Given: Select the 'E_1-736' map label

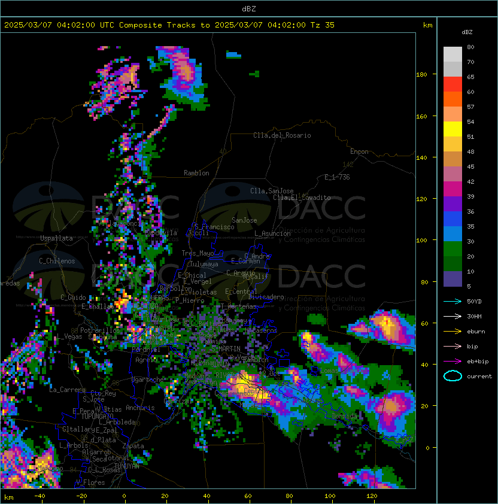Looking at the screenshot, I should (337, 177).
